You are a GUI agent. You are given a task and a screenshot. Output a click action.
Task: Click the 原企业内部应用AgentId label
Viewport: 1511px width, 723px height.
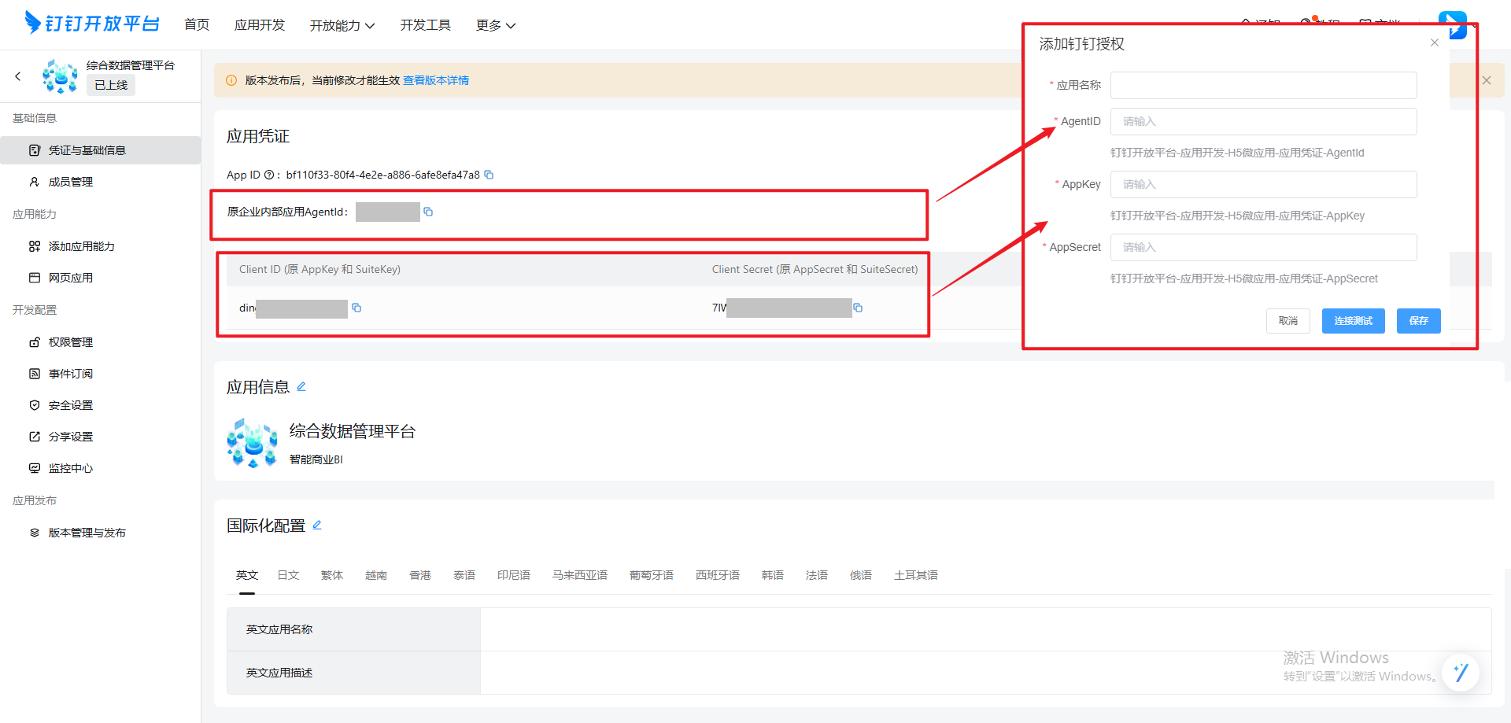288,212
